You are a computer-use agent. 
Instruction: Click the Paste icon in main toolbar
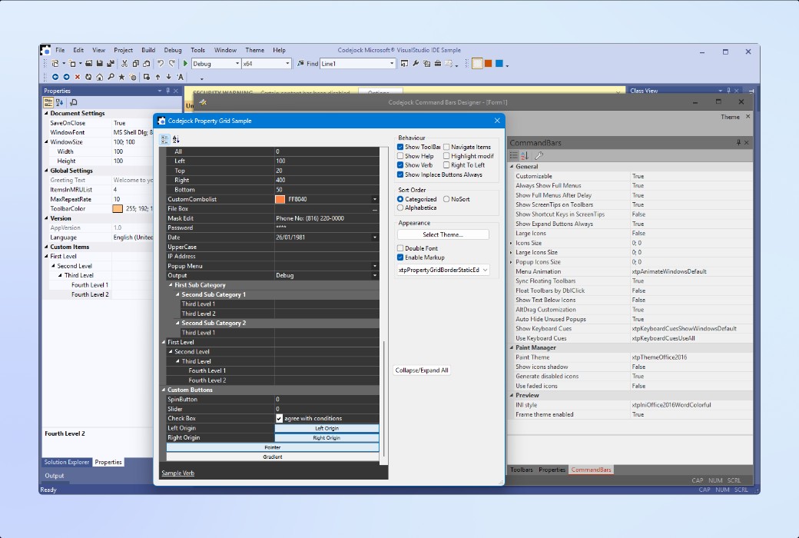pyautogui.click(x=146, y=64)
